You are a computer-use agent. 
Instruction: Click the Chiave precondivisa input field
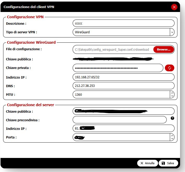tap(120, 120)
